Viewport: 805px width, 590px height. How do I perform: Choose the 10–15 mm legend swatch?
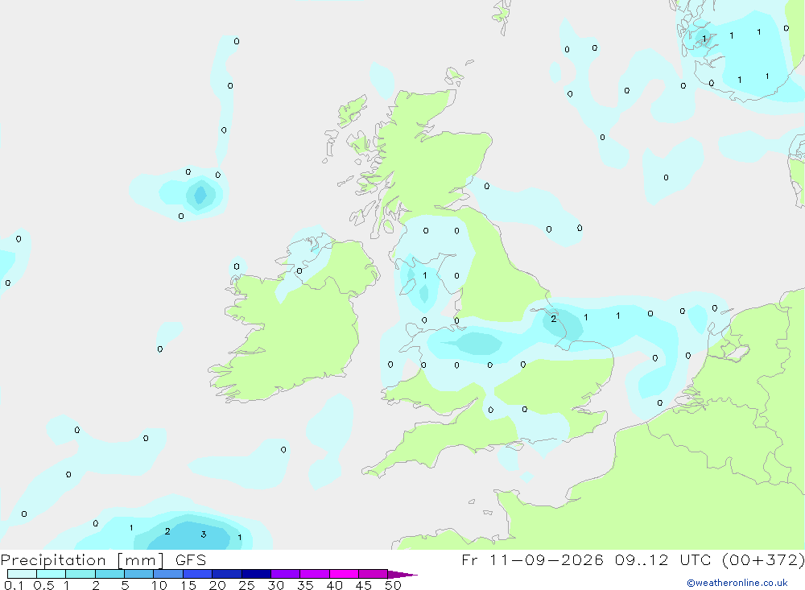pyautogui.click(x=168, y=574)
